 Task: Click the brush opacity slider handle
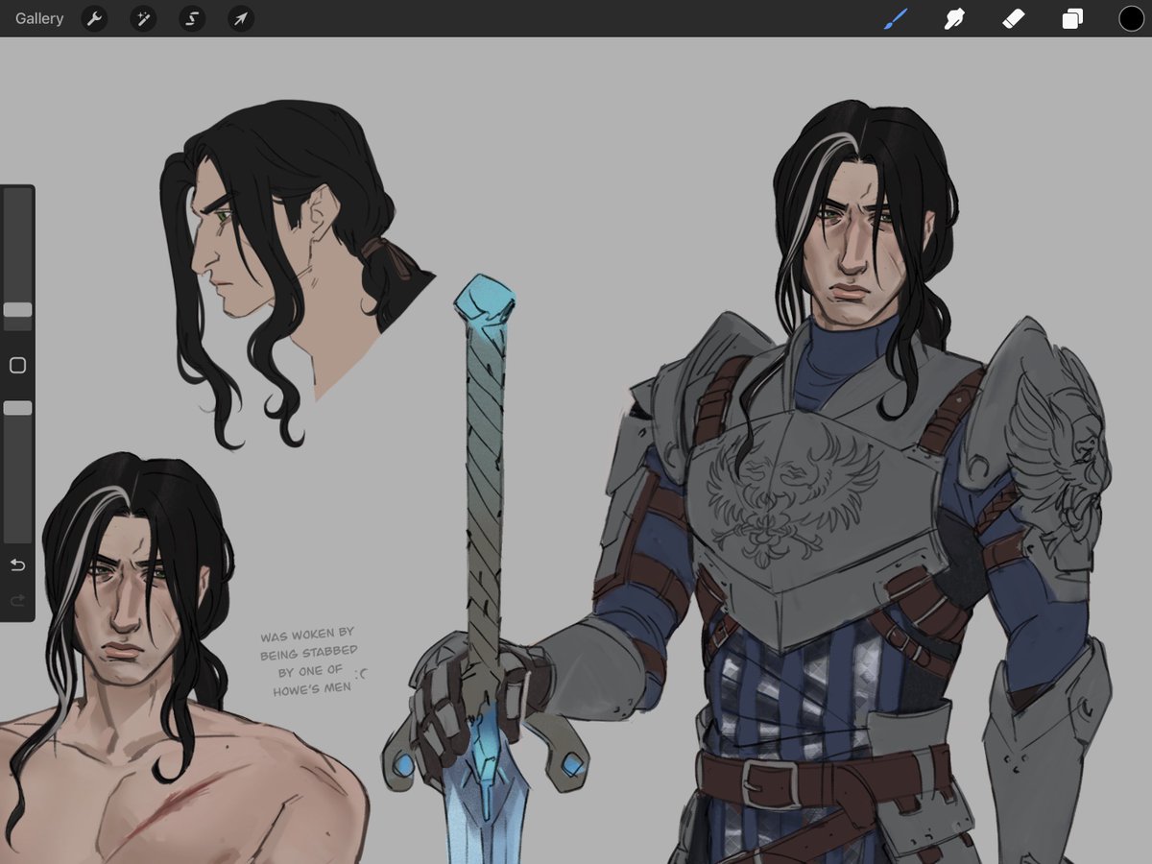click(17, 408)
